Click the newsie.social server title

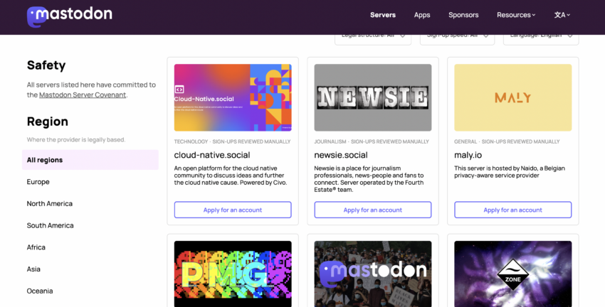(341, 155)
